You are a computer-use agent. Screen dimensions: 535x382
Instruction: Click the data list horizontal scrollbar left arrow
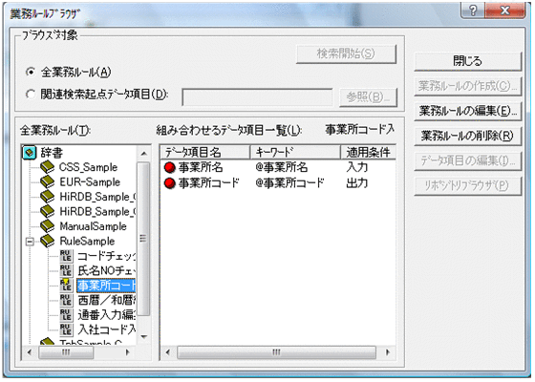167,352
